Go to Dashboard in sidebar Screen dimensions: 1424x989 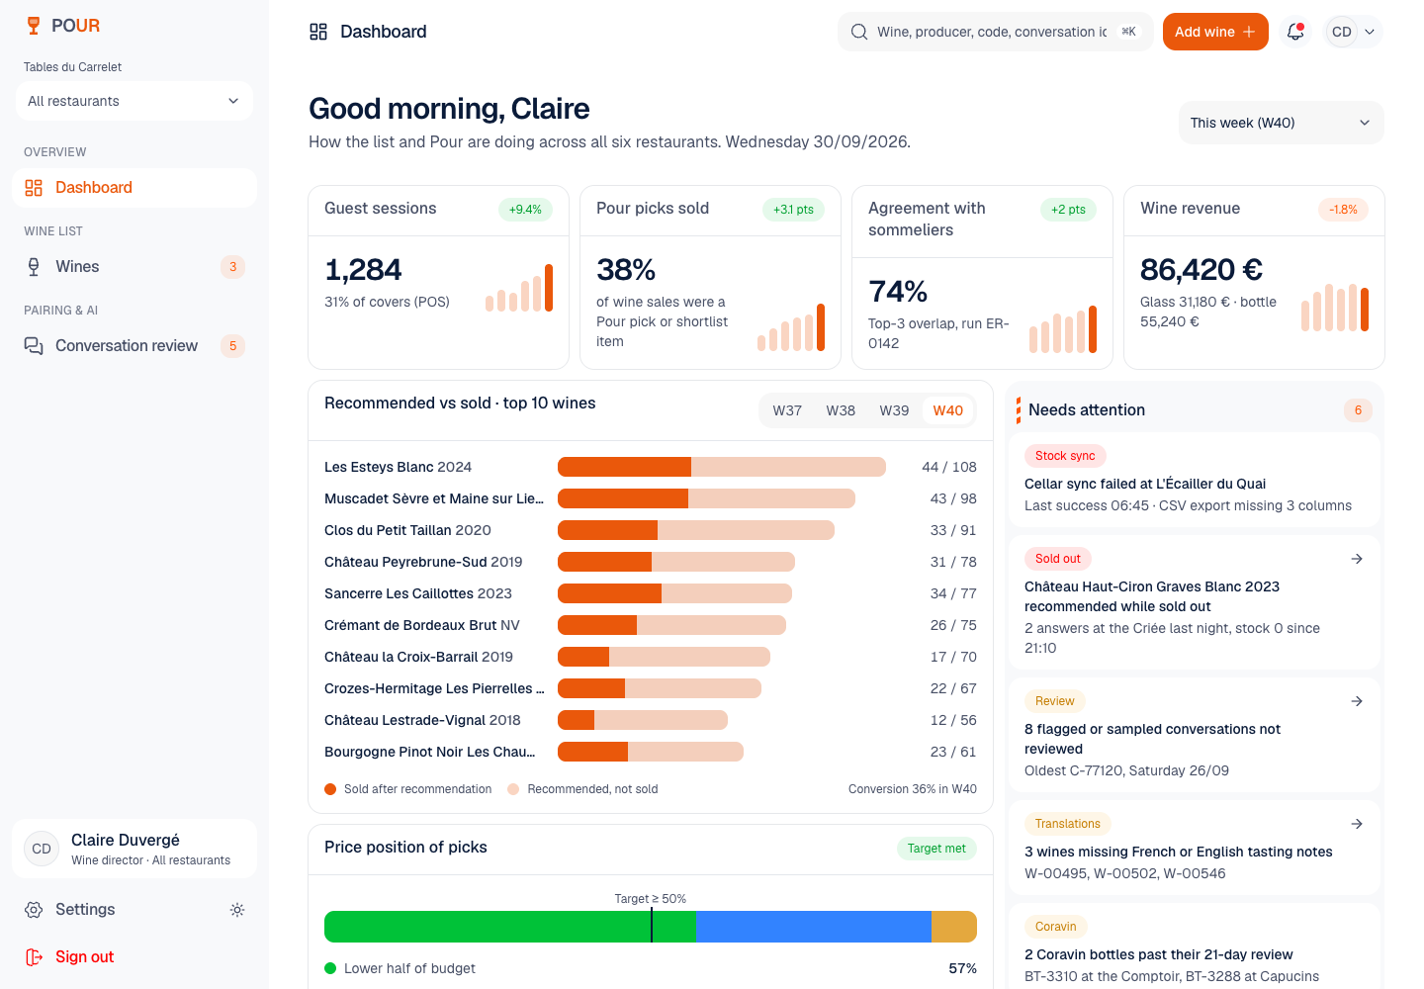(x=134, y=188)
